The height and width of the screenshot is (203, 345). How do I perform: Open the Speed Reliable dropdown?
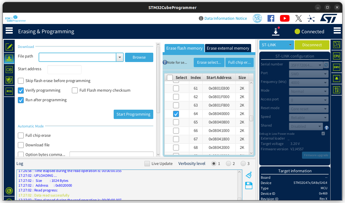pos(309,118)
